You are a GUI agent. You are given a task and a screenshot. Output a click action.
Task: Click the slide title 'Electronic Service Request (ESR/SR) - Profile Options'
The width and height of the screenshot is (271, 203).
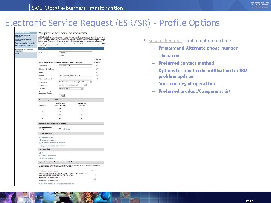(x=112, y=23)
